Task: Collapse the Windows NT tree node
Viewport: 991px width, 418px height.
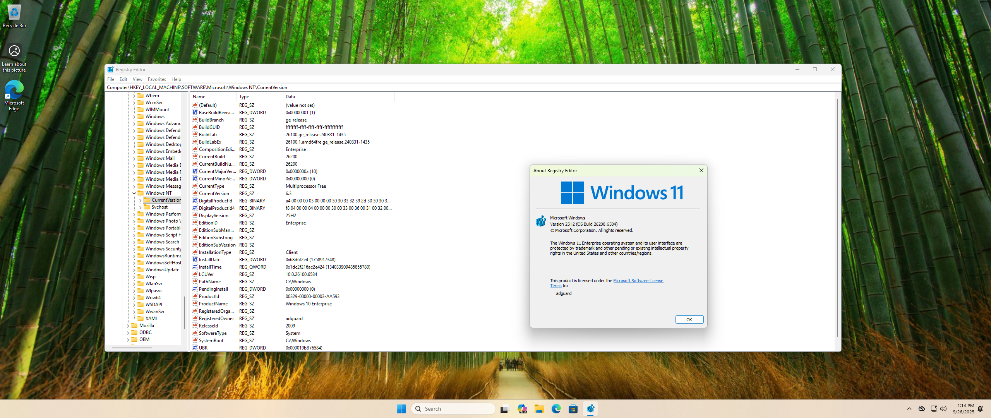Action: (x=134, y=193)
